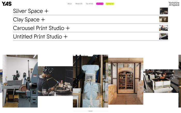This screenshot has width=181, height=113.
Task: Click the YAS logo
Action: 7,4
